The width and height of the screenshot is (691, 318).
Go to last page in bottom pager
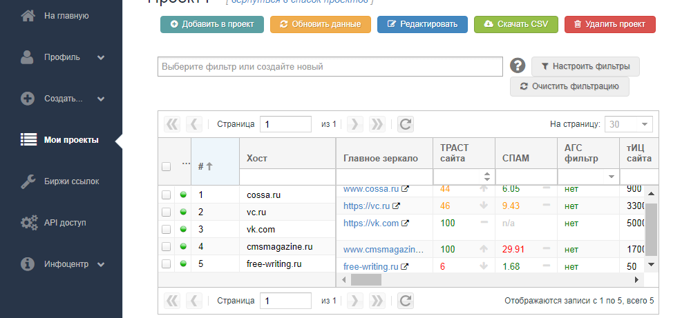(377, 301)
